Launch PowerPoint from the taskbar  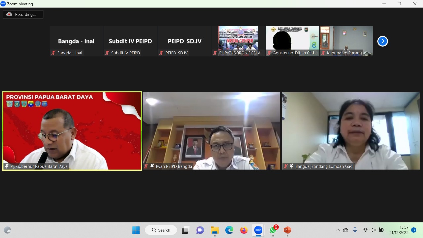pyautogui.click(x=287, y=230)
